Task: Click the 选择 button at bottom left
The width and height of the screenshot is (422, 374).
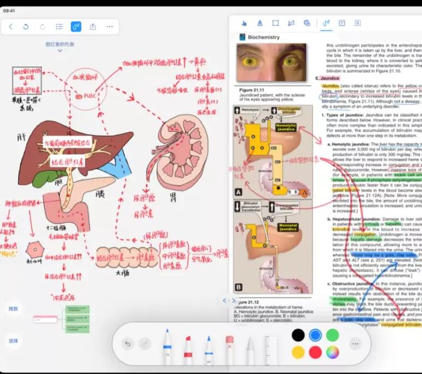Action: pyautogui.click(x=13, y=341)
